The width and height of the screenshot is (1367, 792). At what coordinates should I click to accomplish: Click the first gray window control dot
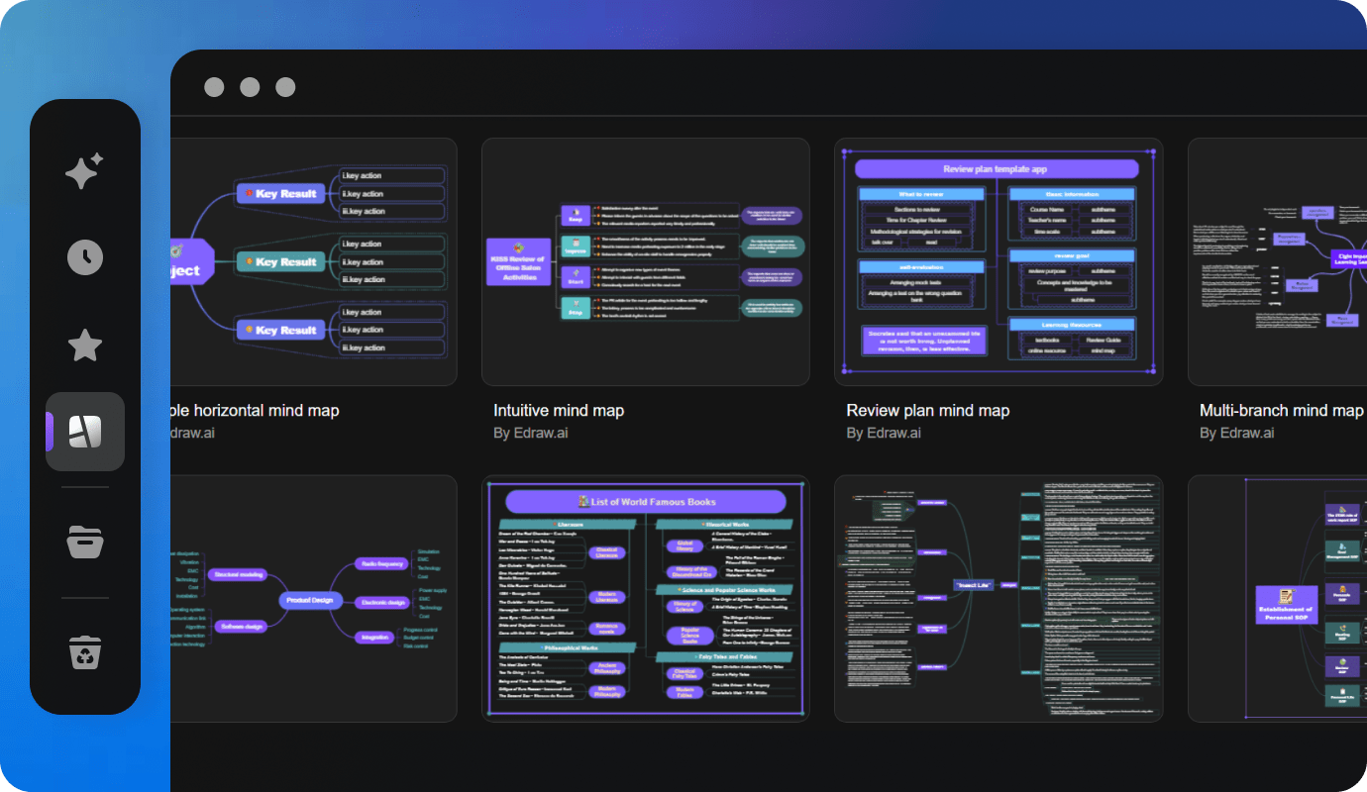[214, 87]
